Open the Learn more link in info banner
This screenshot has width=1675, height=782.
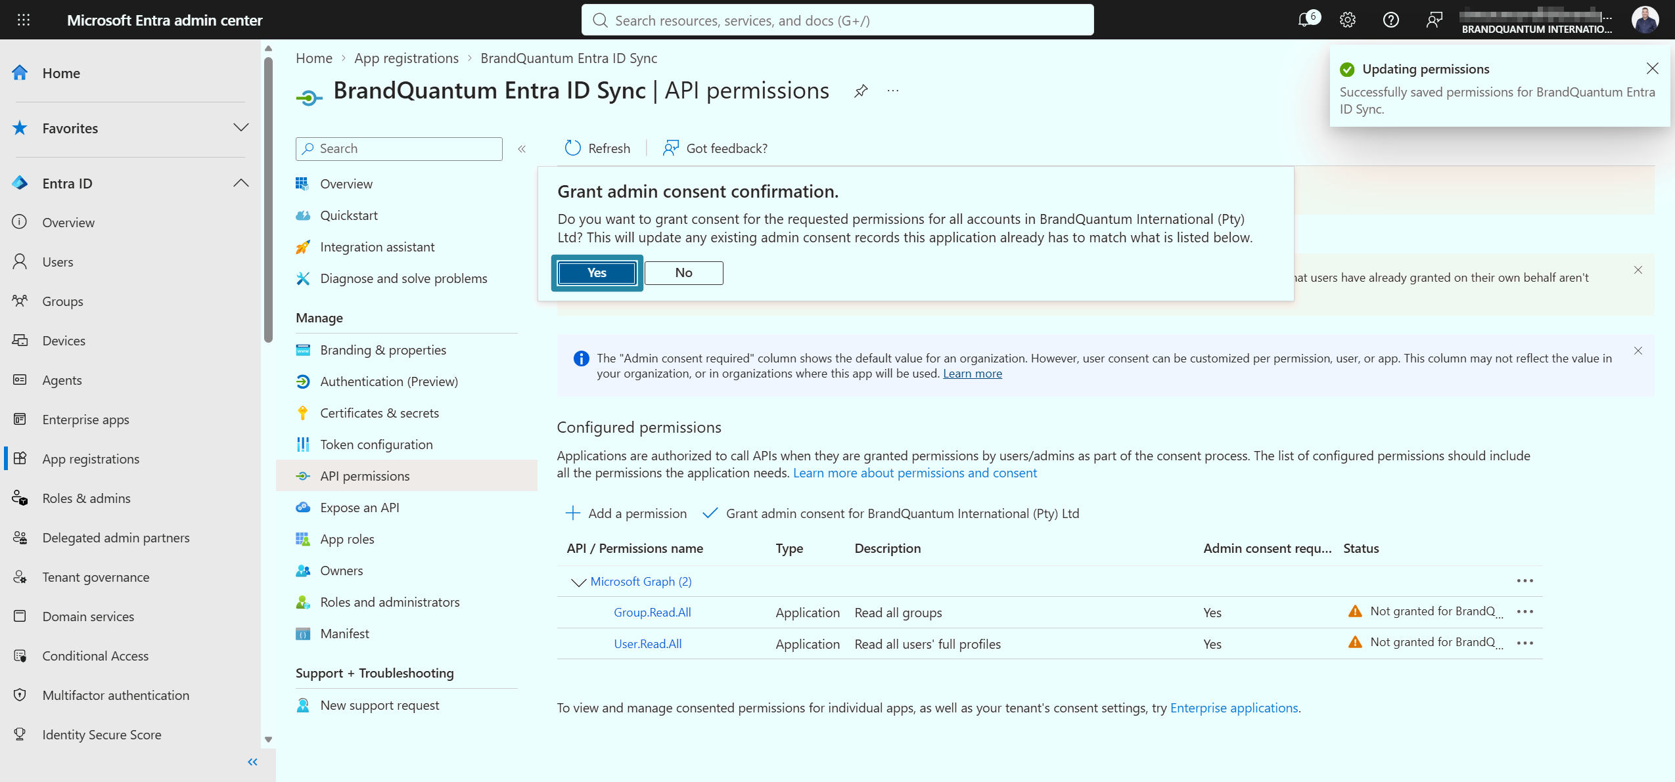point(973,374)
